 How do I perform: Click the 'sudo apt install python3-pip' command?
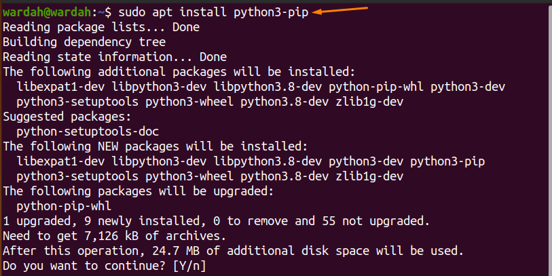(x=213, y=13)
